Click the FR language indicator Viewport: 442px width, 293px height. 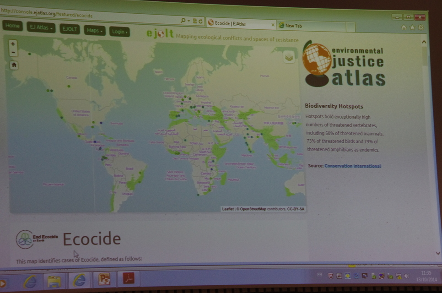[320, 275]
